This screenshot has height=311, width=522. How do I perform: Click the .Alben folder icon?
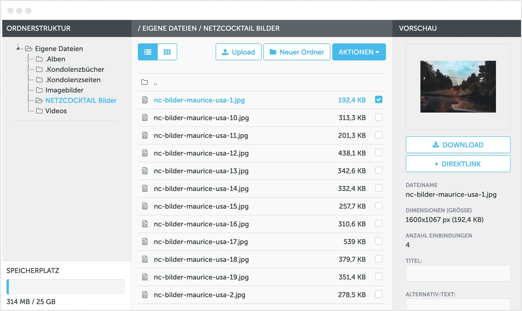[x=39, y=59]
